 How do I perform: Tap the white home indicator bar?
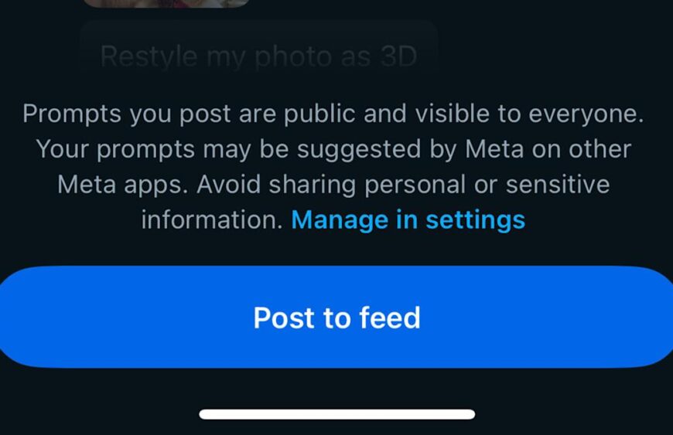(336, 414)
